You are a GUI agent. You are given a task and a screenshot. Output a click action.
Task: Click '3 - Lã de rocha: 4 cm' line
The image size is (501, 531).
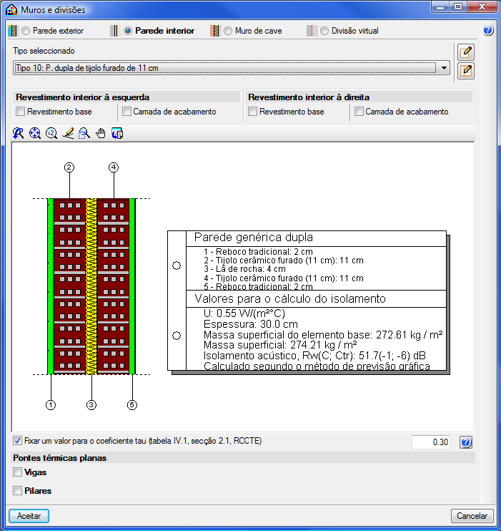pyautogui.click(x=244, y=269)
